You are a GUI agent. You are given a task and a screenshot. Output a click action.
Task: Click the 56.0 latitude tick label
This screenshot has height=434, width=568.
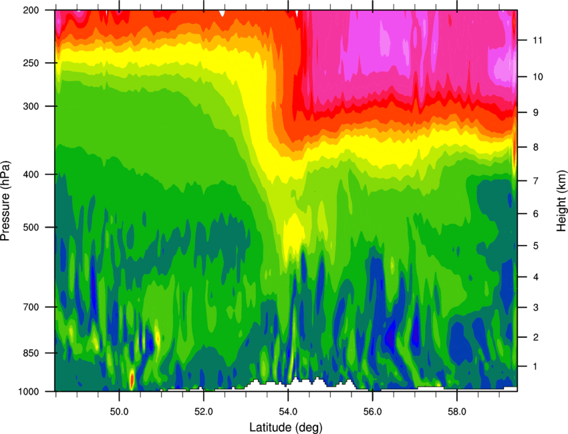coord(372,412)
